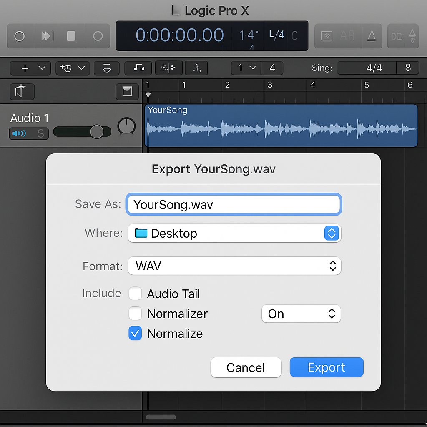Click the 8 field beside the 4/4 signature

point(408,68)
